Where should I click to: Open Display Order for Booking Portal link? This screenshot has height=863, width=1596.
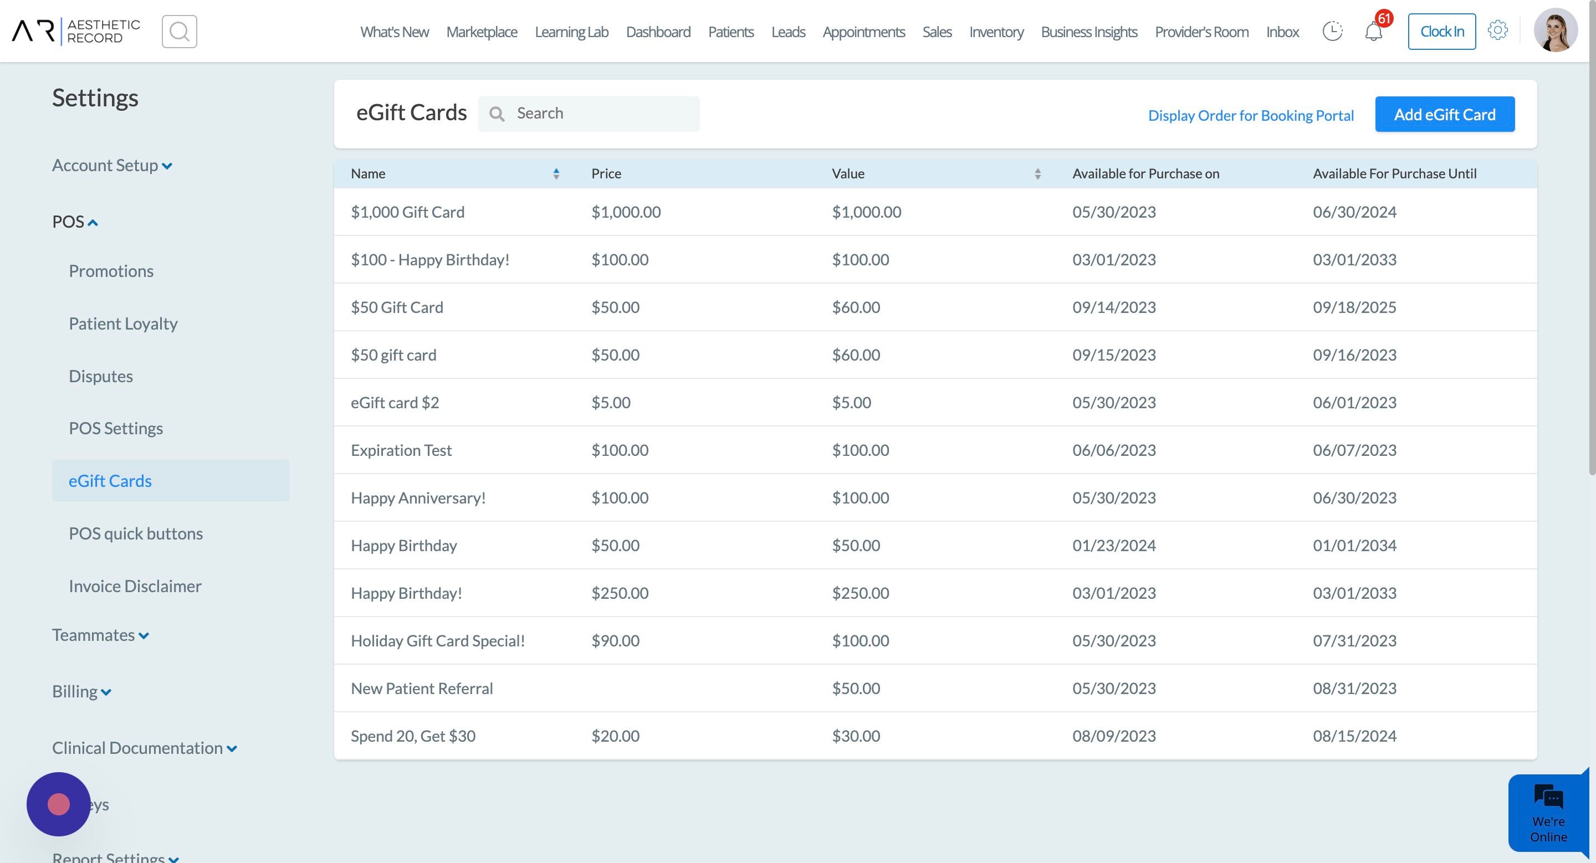tap(1250, 115)
